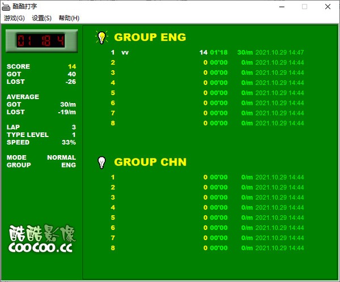340x282 pixels.
Task: Open the 游戏(G) menu
Action: (14, 18)
